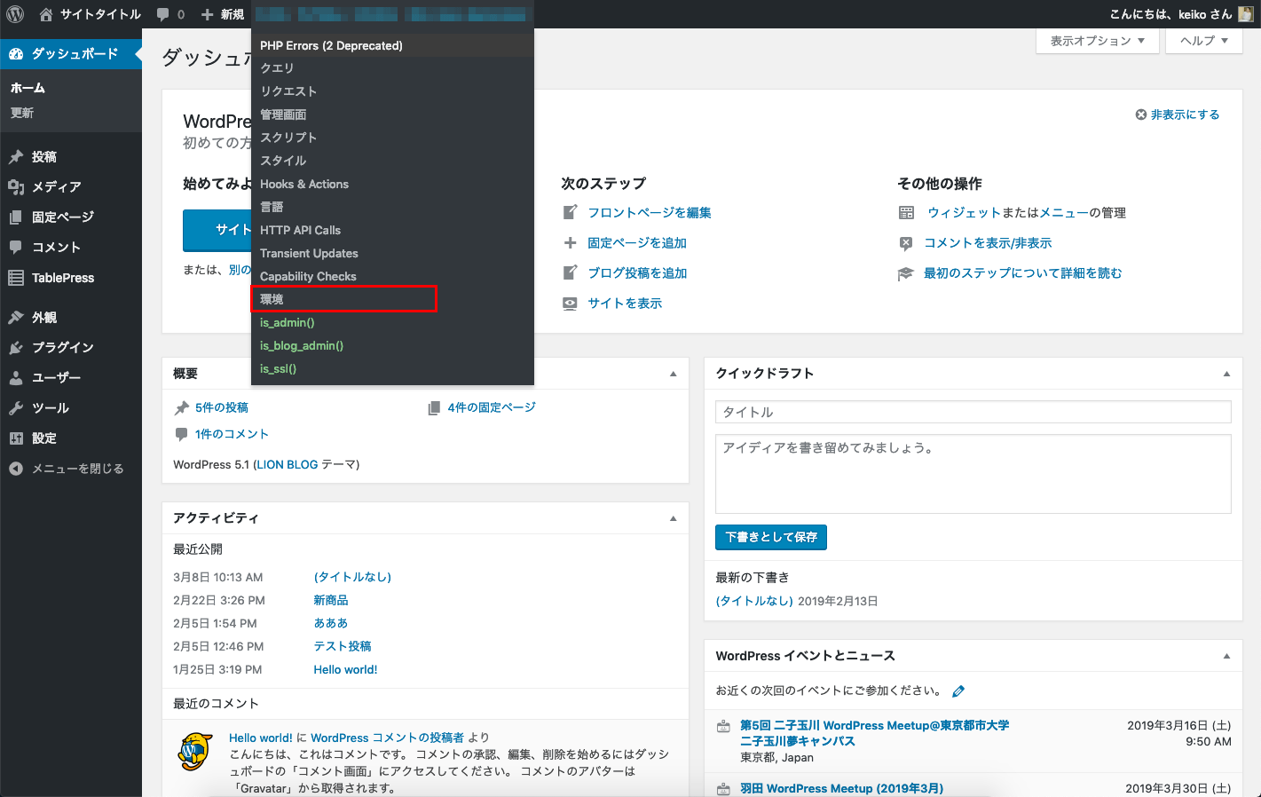
Task: Collapse WordPress イベントとニュース panel arrow
Action: pyautogui.click(x=1227, y=656)
